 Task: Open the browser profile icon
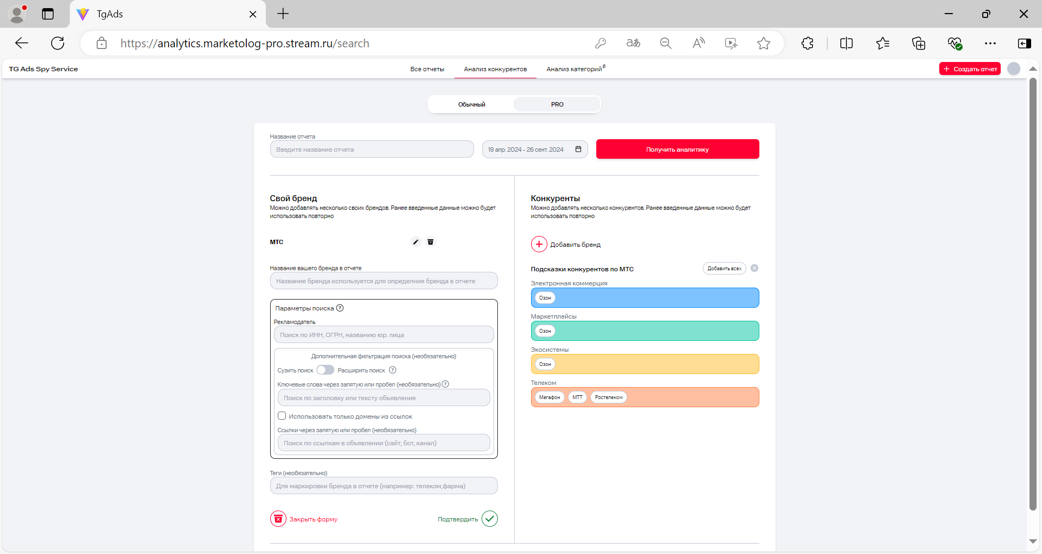pyautogui.click(x=17, y=14)
